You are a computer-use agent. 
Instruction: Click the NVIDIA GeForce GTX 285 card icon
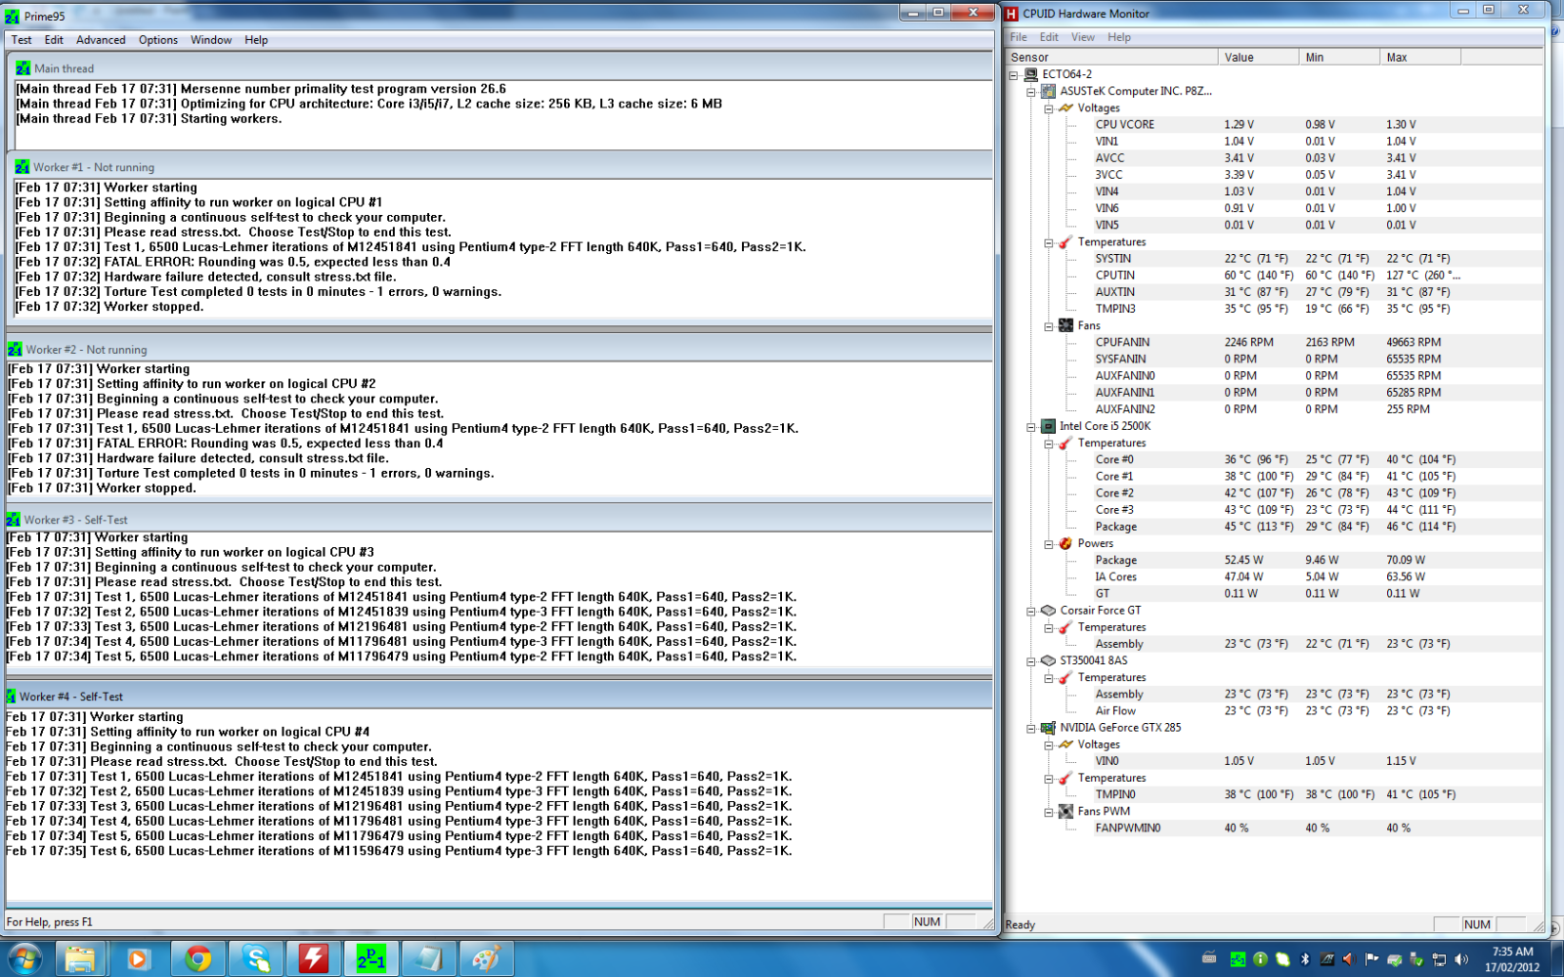1048,728
